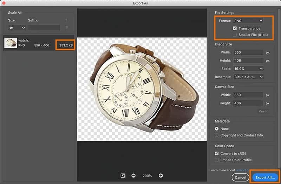Screen dimensions: 281x184
Task: Click the Cancel button
Action: [x=241, y=177]
